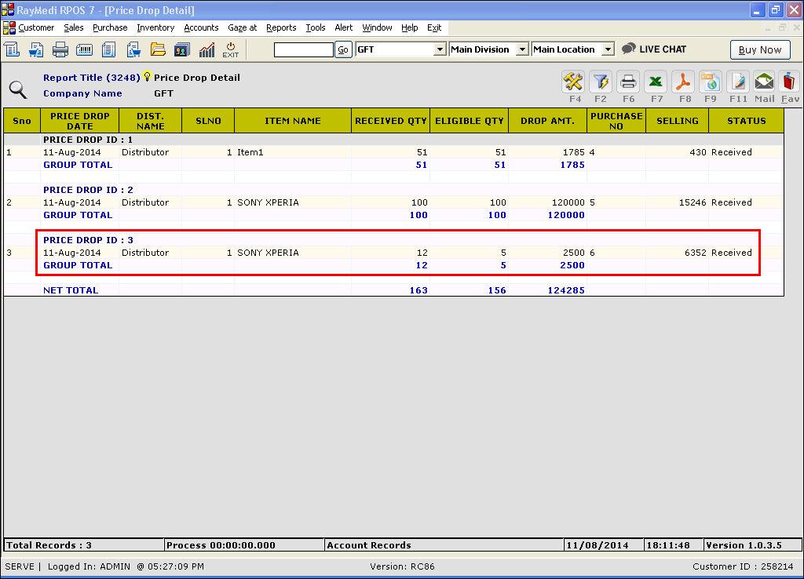The height and width of the screenshot is (579, 804).
Task: Export report as HTML with F9 icon
Action: coord(711,82)
